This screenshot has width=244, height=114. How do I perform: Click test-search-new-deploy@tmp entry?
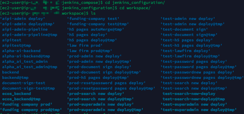tap(194, 99)
